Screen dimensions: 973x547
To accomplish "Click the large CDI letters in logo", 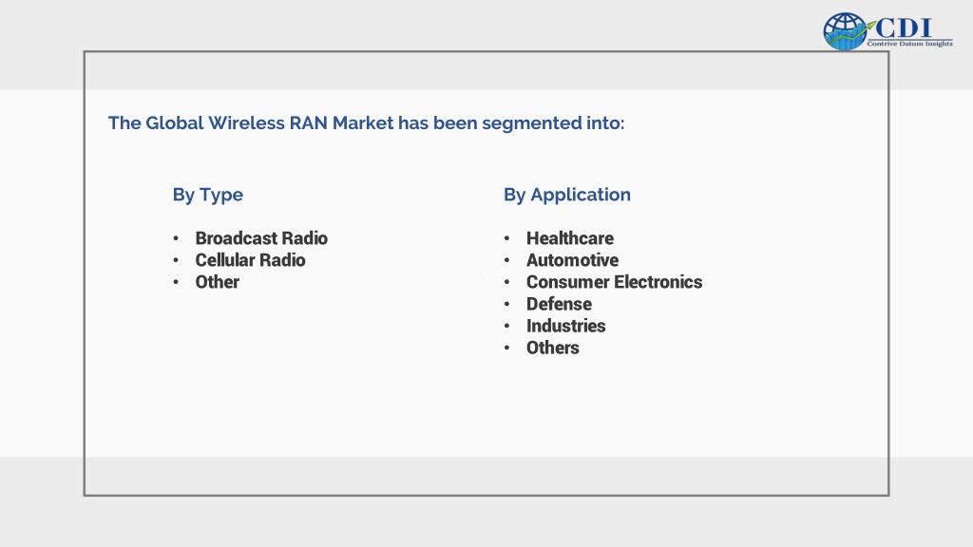I will point(905,28).
